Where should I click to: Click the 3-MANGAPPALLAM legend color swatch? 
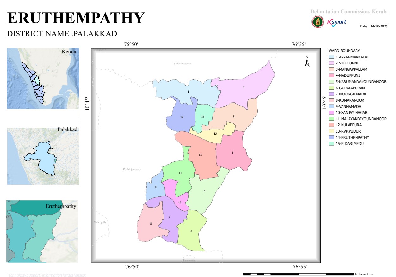[331, 69]
